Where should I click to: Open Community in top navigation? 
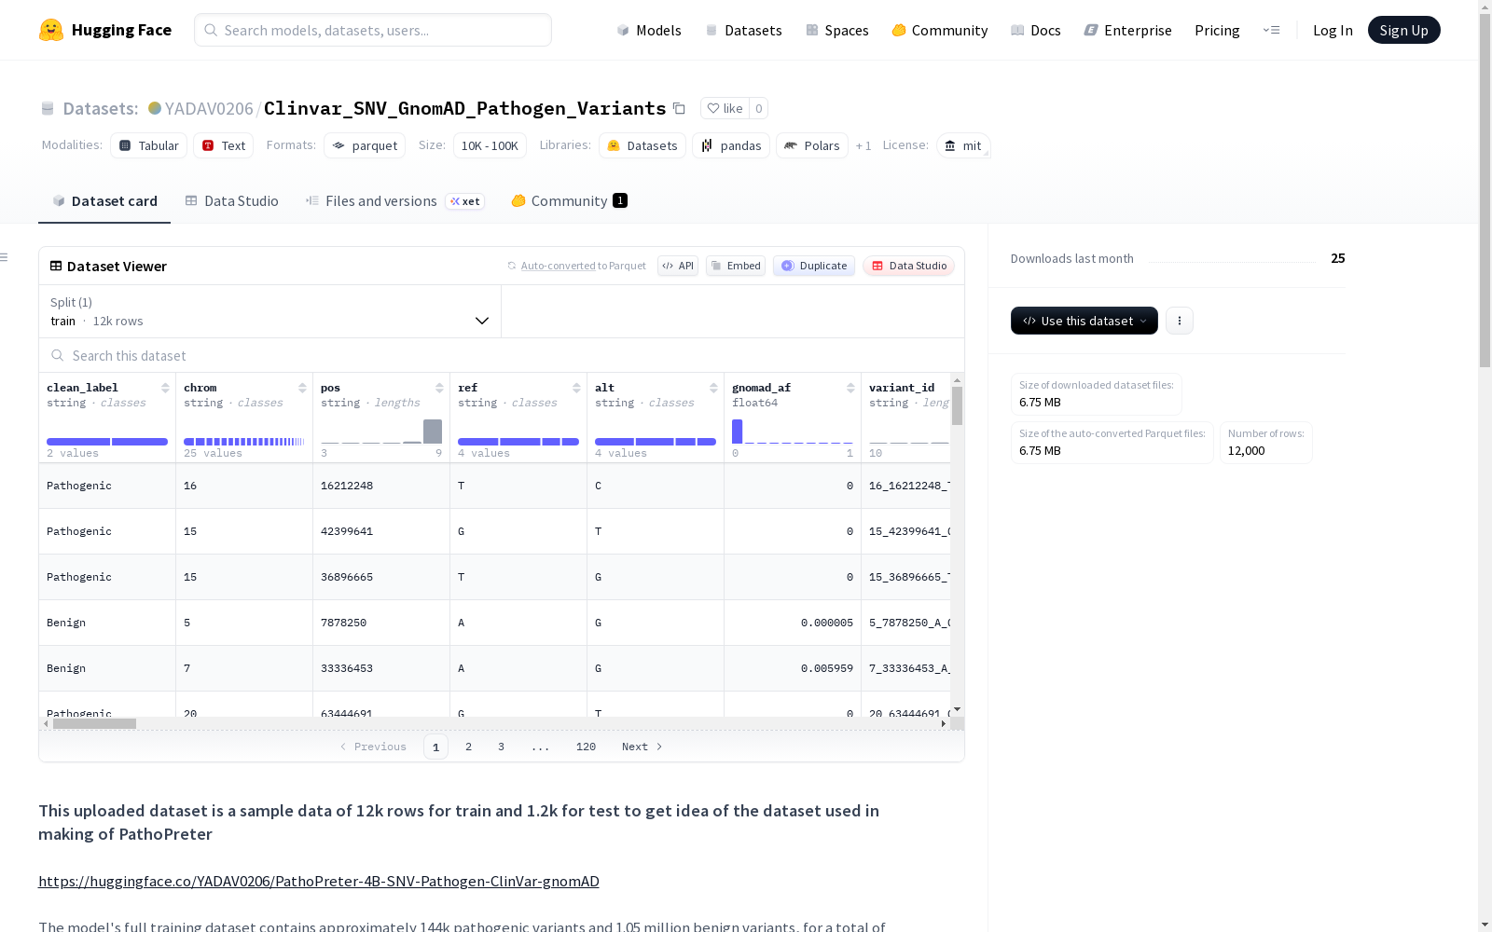(939, 30)
